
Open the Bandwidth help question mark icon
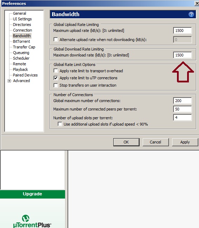click(191, 14)
